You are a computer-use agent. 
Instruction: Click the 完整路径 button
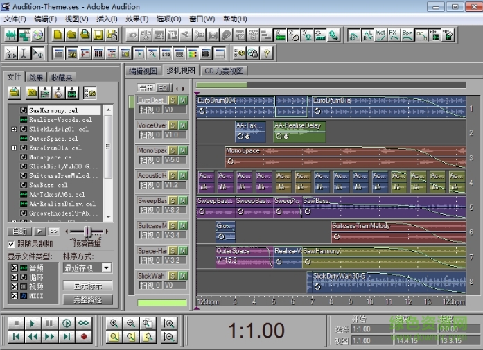[x=87, y=299]
